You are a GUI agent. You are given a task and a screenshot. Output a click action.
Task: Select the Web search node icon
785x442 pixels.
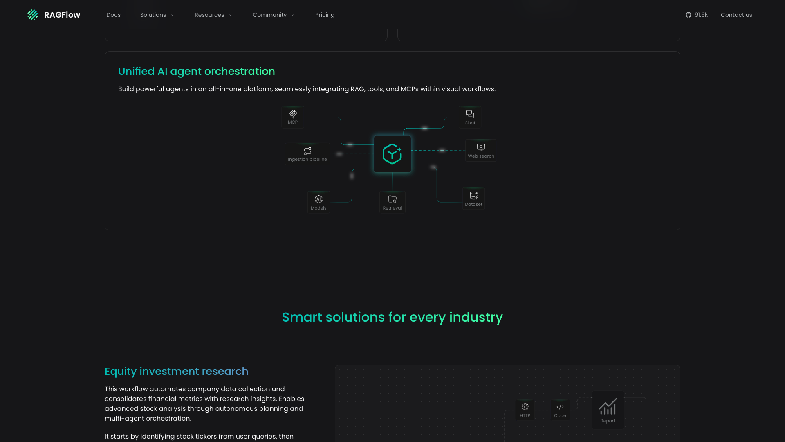click(481, 147)
